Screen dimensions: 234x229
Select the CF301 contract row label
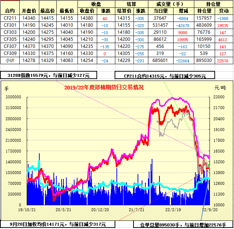(10, 25)
